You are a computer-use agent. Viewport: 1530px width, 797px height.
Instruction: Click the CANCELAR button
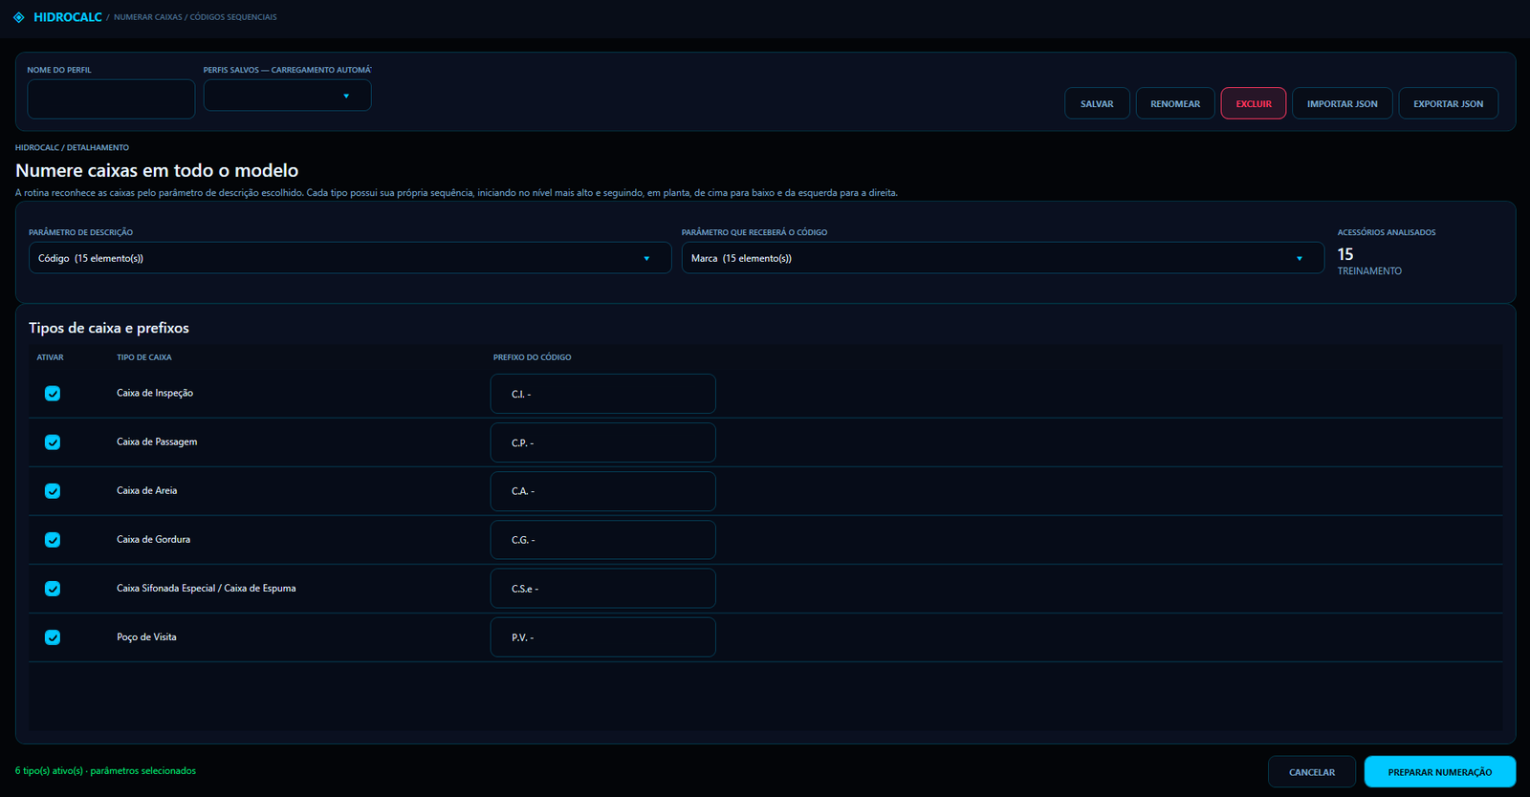point(1312,772)
